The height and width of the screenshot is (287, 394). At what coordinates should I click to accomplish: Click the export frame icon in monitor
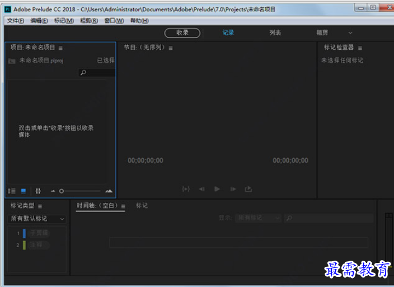(248, 189)
